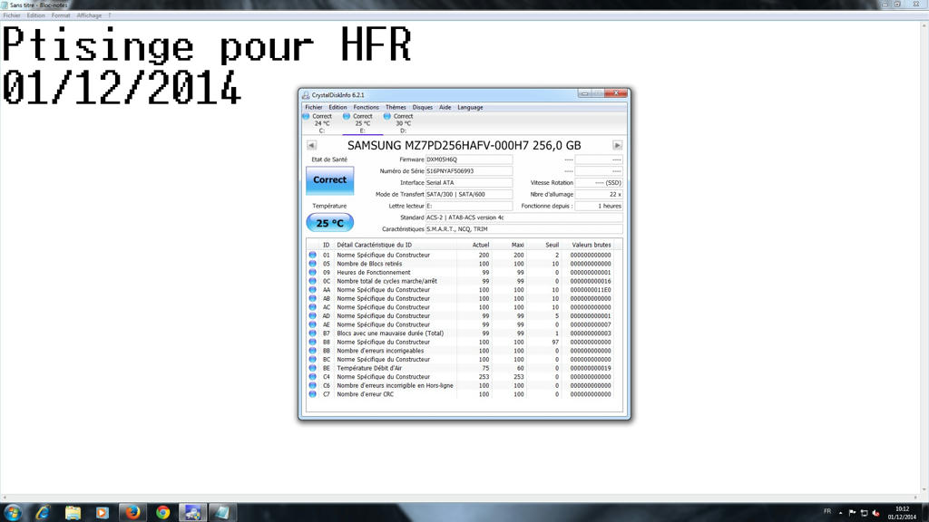This screenshot has width=929, height=522.
Task: Click the Firmware field DXM05H6Q
Action: [x=469, y=159]
